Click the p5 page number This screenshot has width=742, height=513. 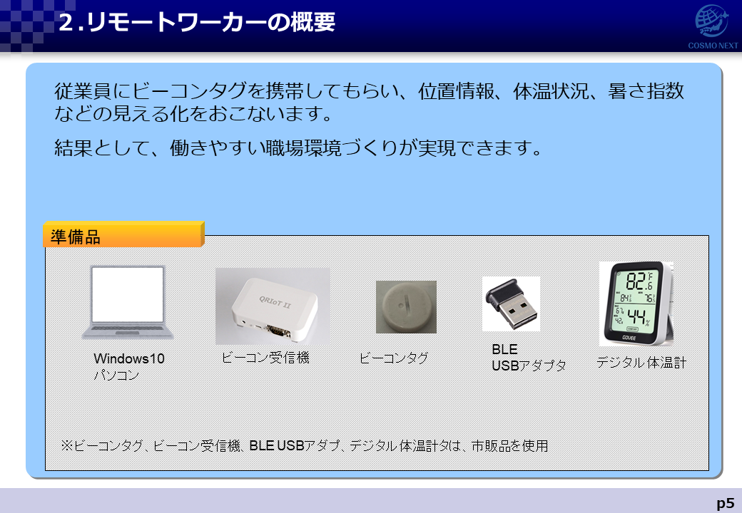tap(725, 503)
